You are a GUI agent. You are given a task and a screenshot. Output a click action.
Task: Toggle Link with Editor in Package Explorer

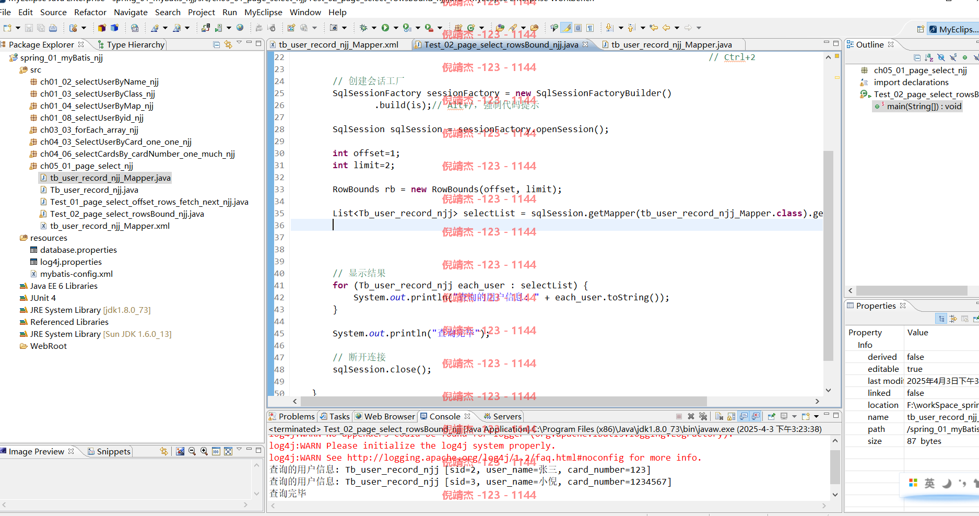228,45
